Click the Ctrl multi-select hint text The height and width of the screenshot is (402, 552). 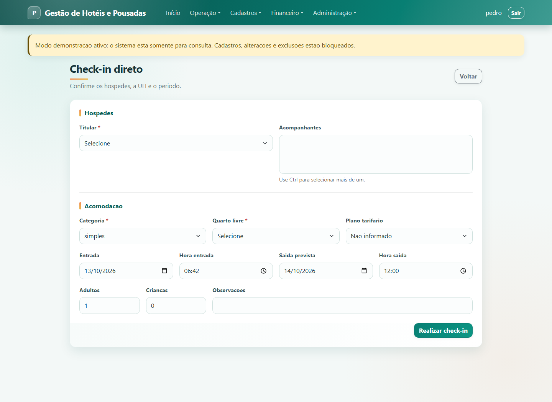coord(322,180)
